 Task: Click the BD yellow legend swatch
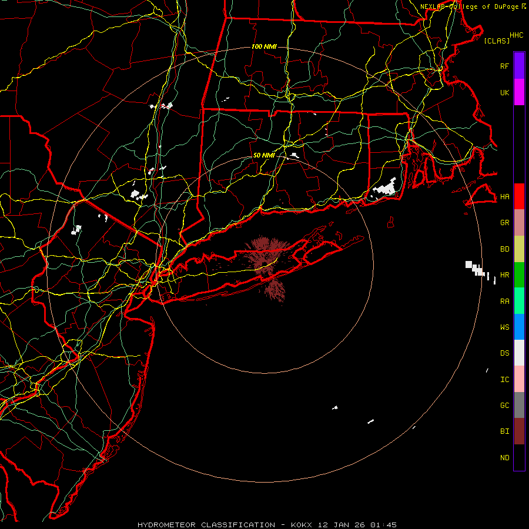tap(519, 249)
